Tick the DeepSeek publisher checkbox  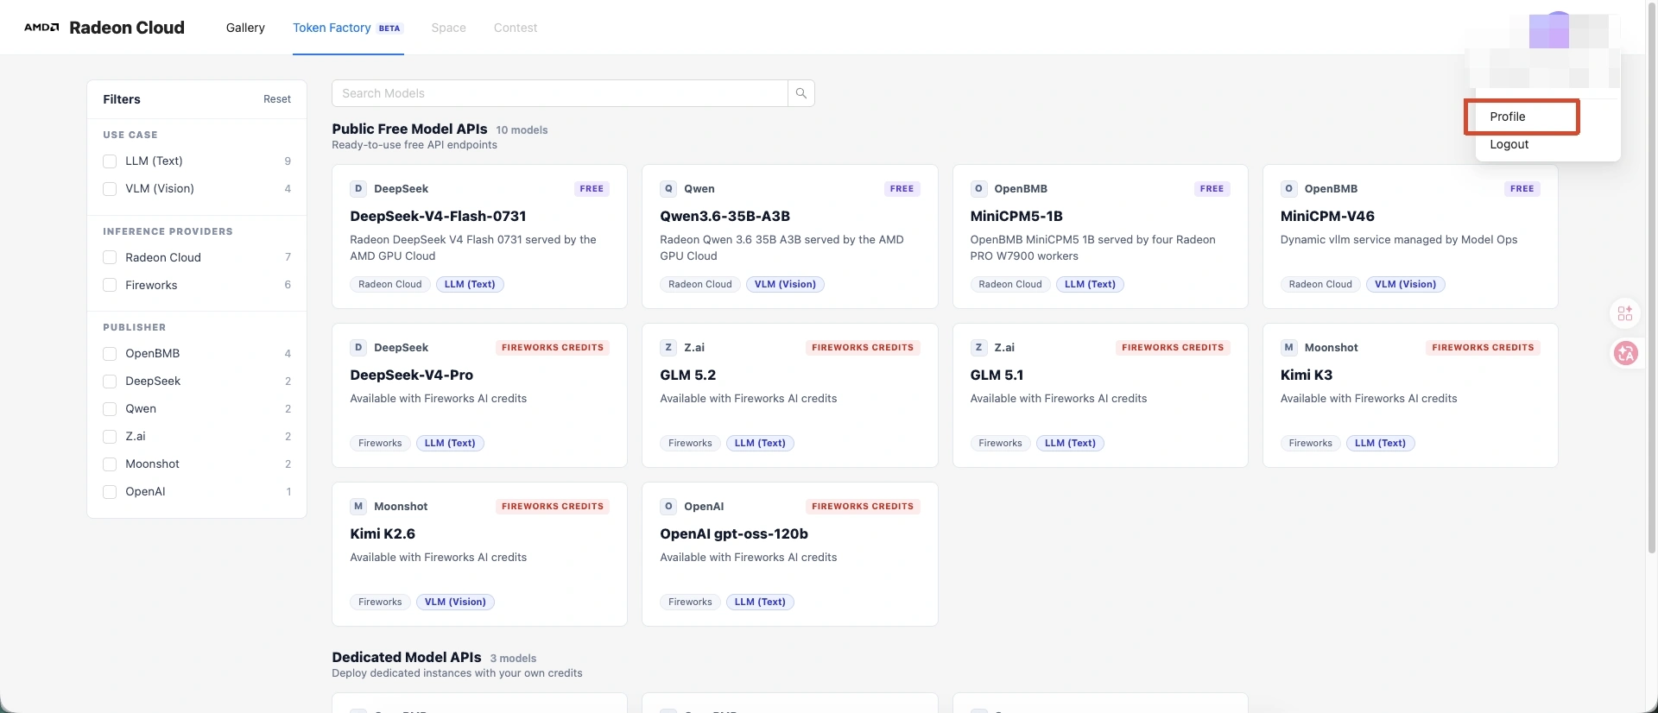(x=110, y=381)
